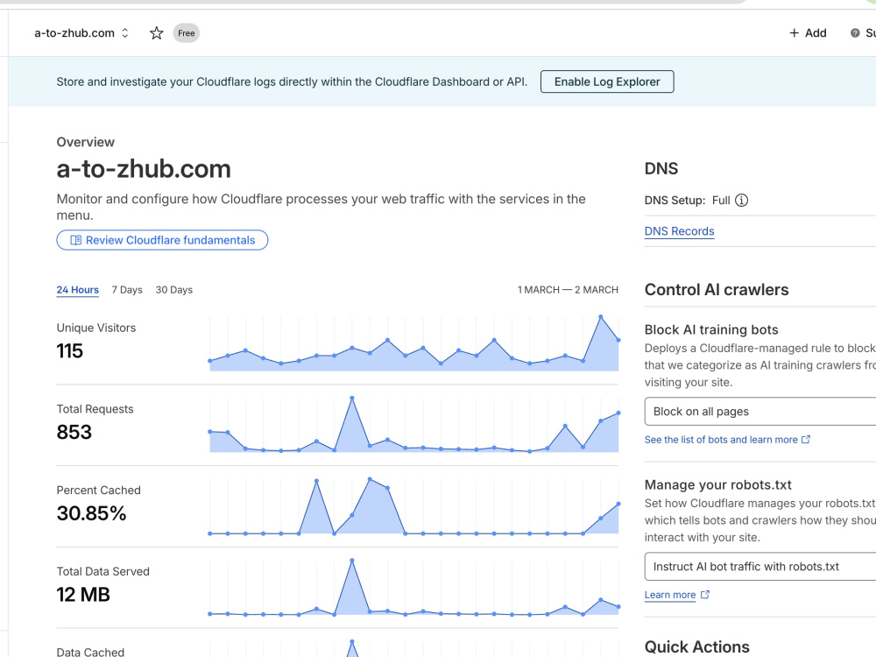
Task: Click the Total Requests value 853
Action: coord(74,432)
